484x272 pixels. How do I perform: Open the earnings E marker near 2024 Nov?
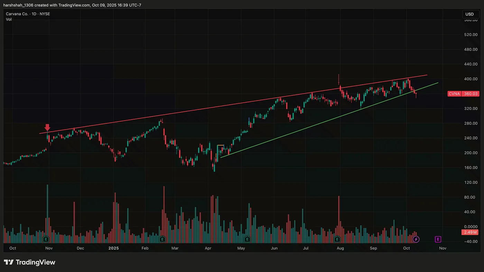(x=45, y=239)
